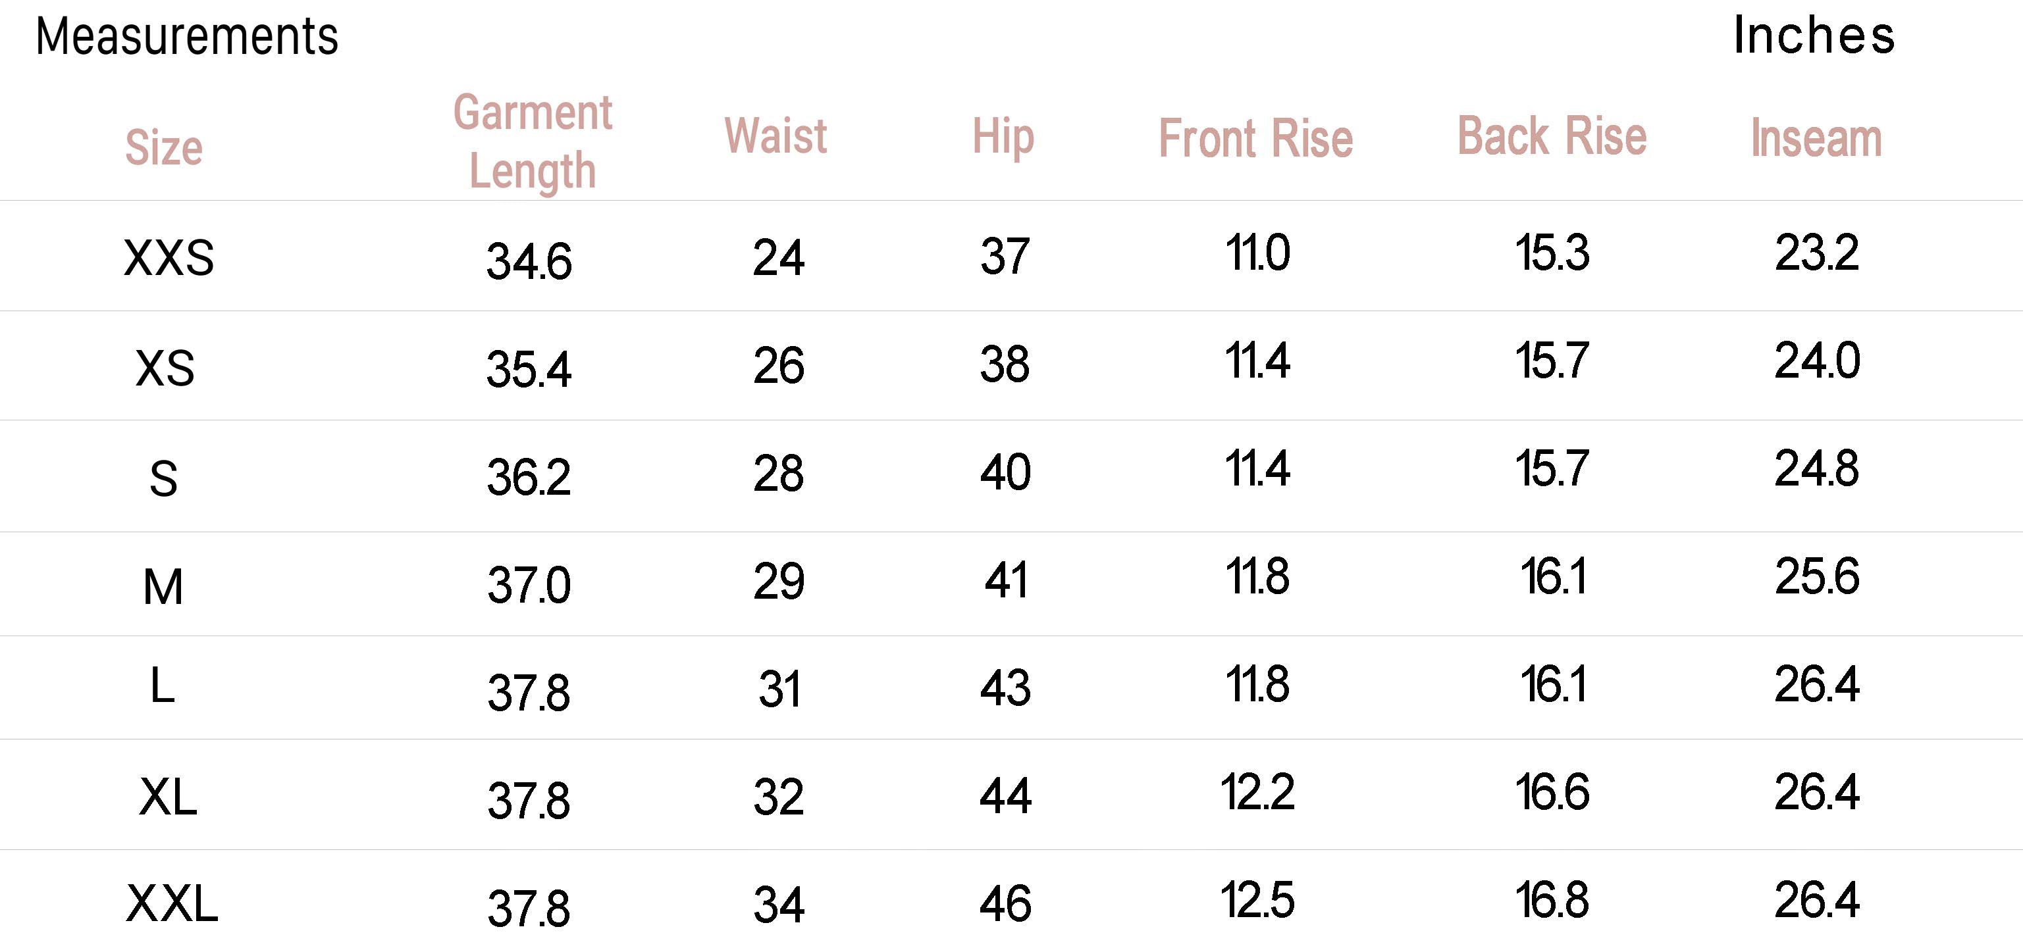Select the Front Rise column header
This screenshot has height=950, width=2023.
pos(1256,138)
